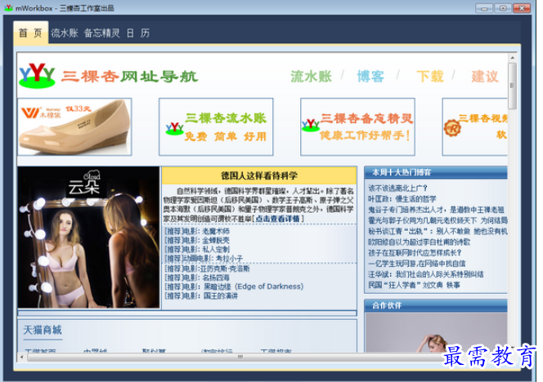Open blog post 一亿学生玩网游
Screen dimensions: 543x382
(x=416, y=264)
